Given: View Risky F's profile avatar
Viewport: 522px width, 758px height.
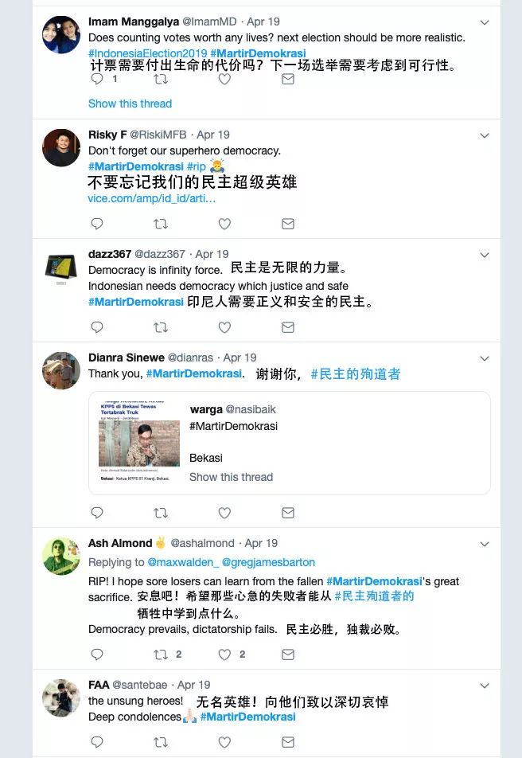Looking at the screenshot, I should tap(61, 148).
